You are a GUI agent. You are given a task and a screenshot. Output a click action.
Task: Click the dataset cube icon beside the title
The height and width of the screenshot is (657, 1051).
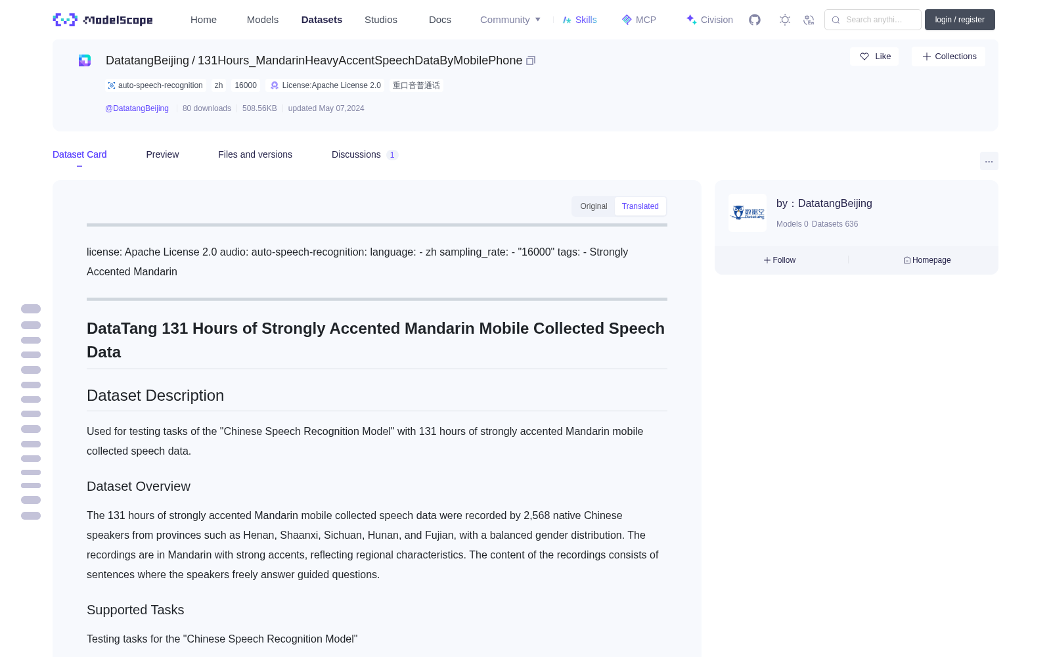tap(85, 60)
